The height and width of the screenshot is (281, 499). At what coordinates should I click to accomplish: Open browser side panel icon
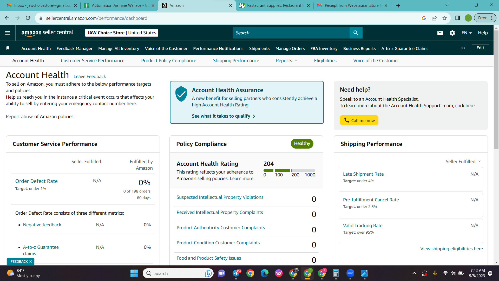(458, 18)
